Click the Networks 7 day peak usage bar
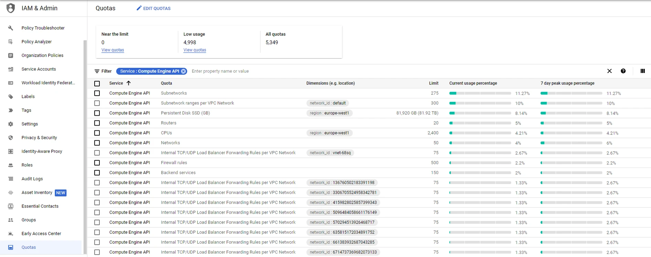Viewport: 651px width, 257px height. pyautogui.click(x=571, y=143)
